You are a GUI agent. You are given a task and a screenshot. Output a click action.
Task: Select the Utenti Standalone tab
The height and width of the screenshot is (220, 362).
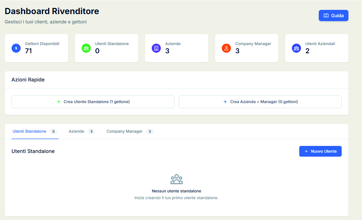click(x=29, y=131)
